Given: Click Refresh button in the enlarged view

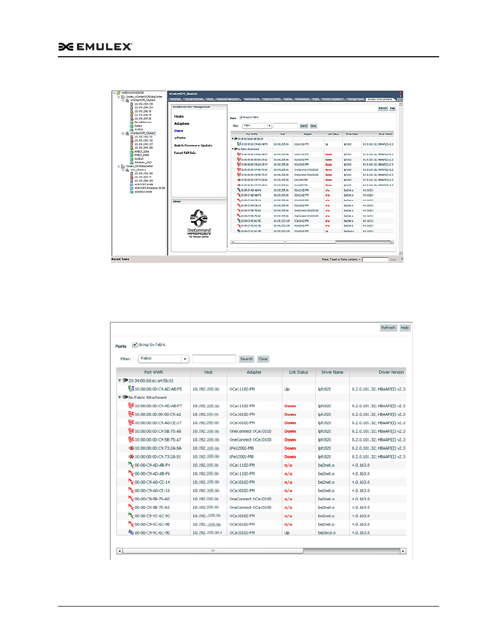Looking at the screenshot, I should pos(388,327).
